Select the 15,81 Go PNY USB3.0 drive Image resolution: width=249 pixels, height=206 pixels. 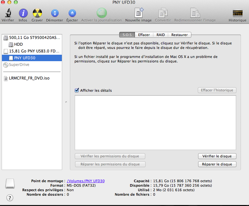coord(34,51)
